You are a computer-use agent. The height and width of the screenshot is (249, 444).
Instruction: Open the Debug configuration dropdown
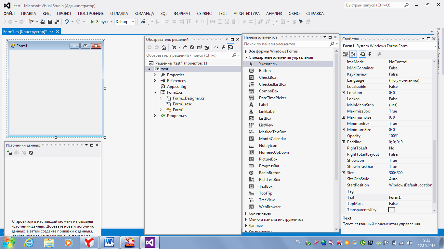point(125,22)
